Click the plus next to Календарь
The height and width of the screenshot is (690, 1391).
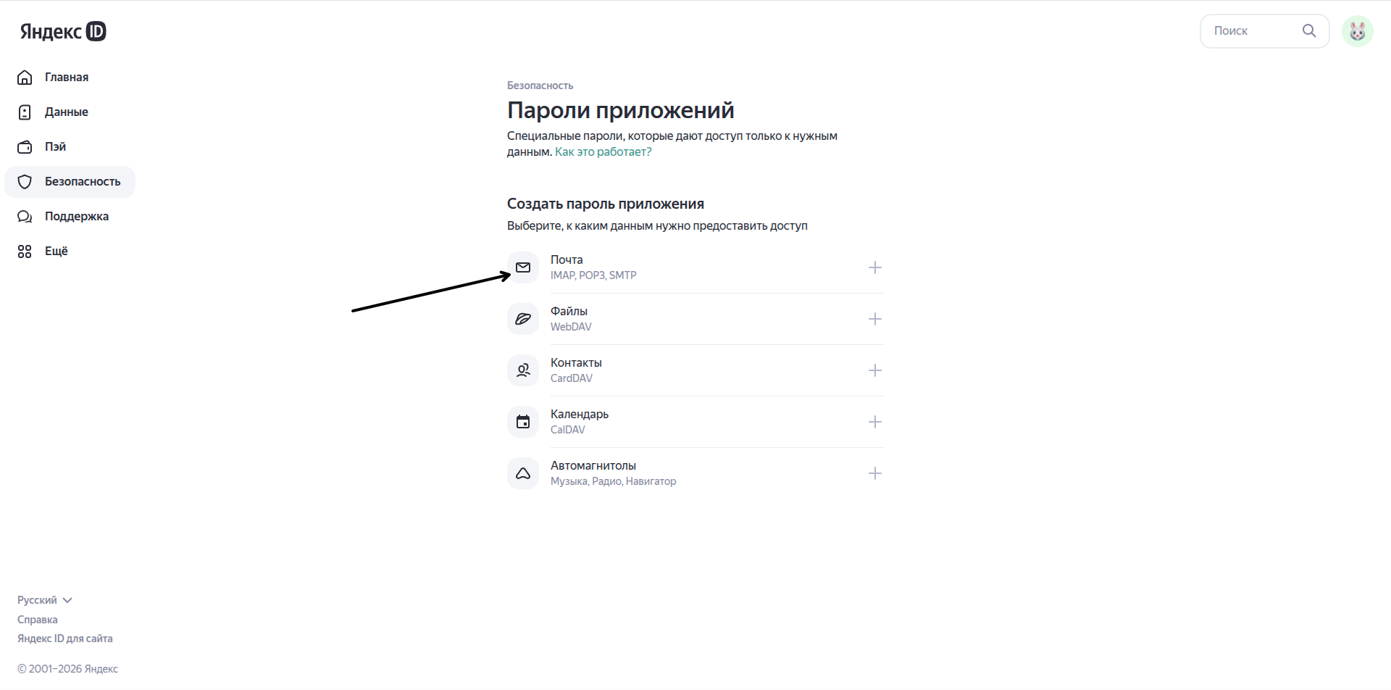875,422
